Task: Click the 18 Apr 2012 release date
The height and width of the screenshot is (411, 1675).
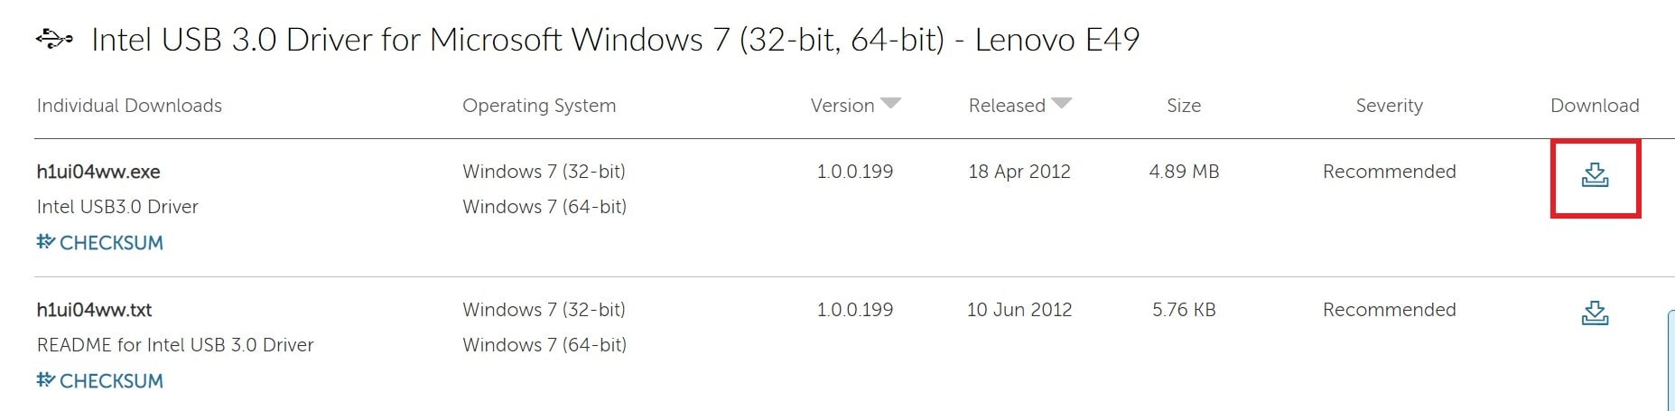Action: (1019, 172)
